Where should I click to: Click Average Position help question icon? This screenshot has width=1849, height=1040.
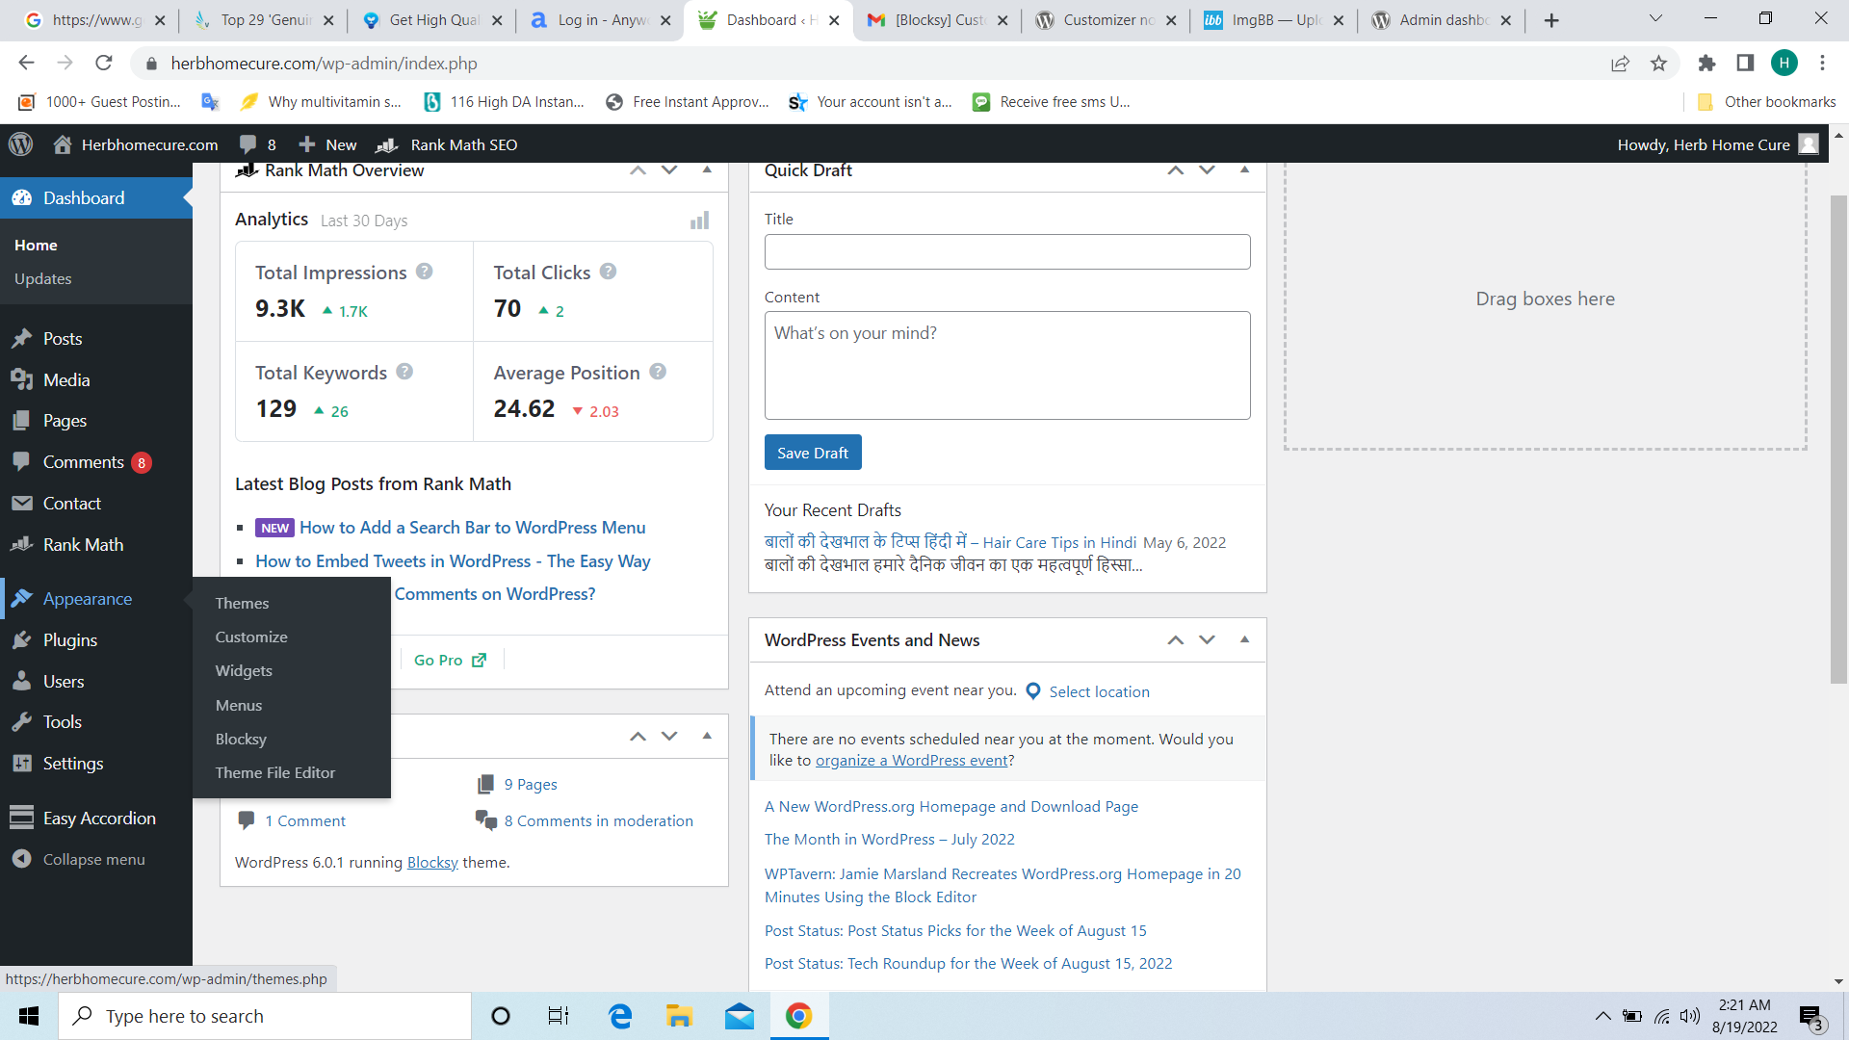(658, 372)
